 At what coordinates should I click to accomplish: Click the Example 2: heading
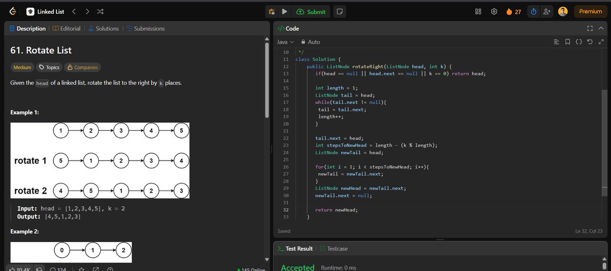pyautogui.click(x=25, y=232)
